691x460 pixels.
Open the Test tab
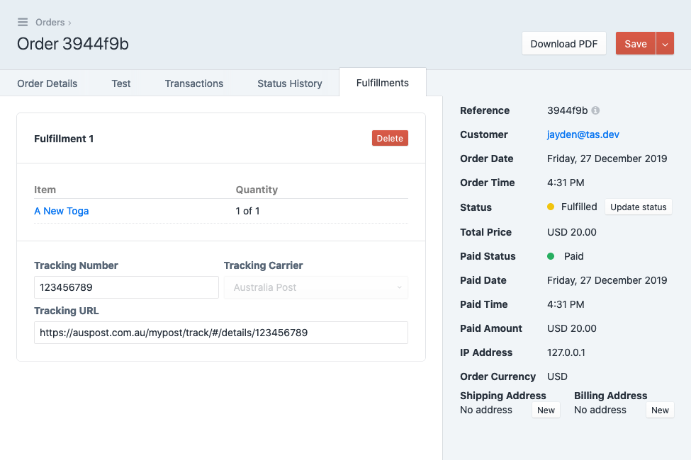coord(120,84)
